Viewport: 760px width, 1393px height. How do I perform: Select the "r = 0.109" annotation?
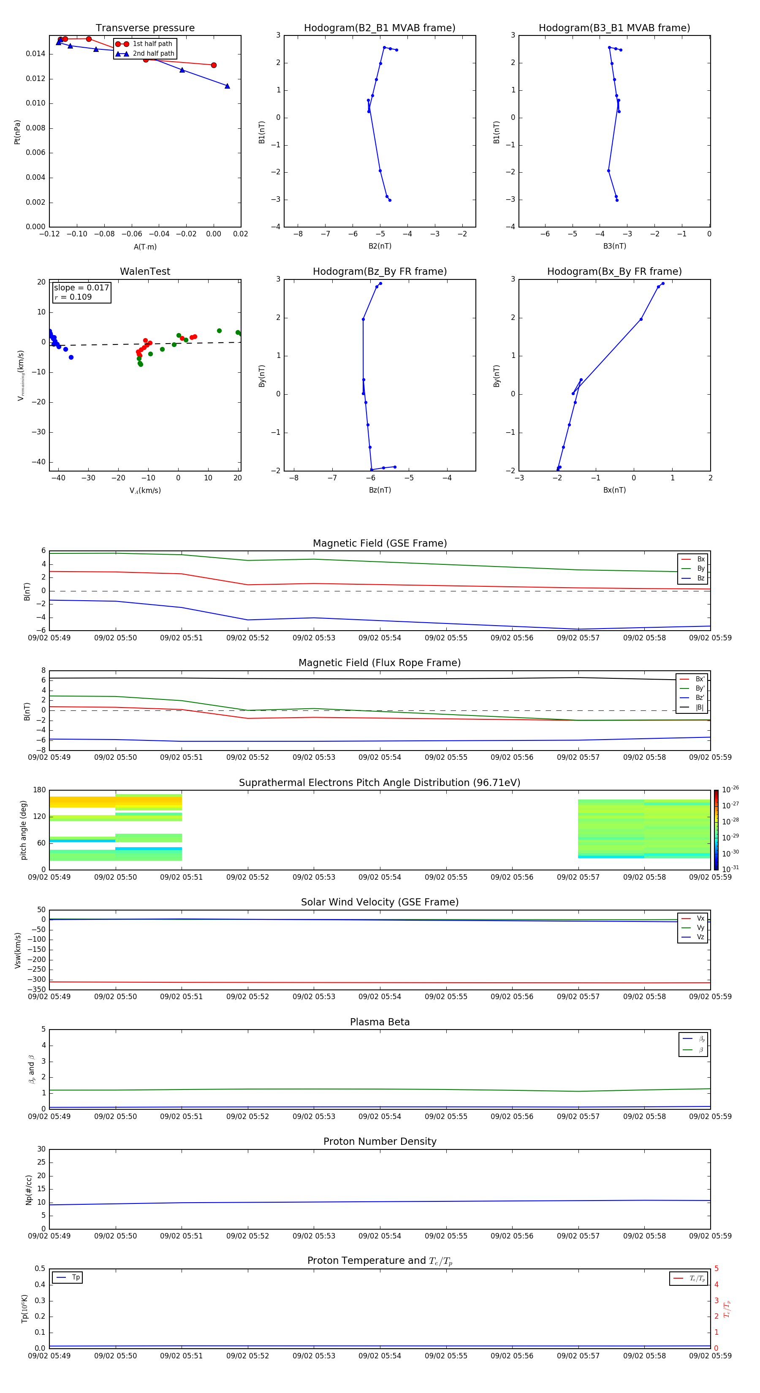[x=73, y=297]
